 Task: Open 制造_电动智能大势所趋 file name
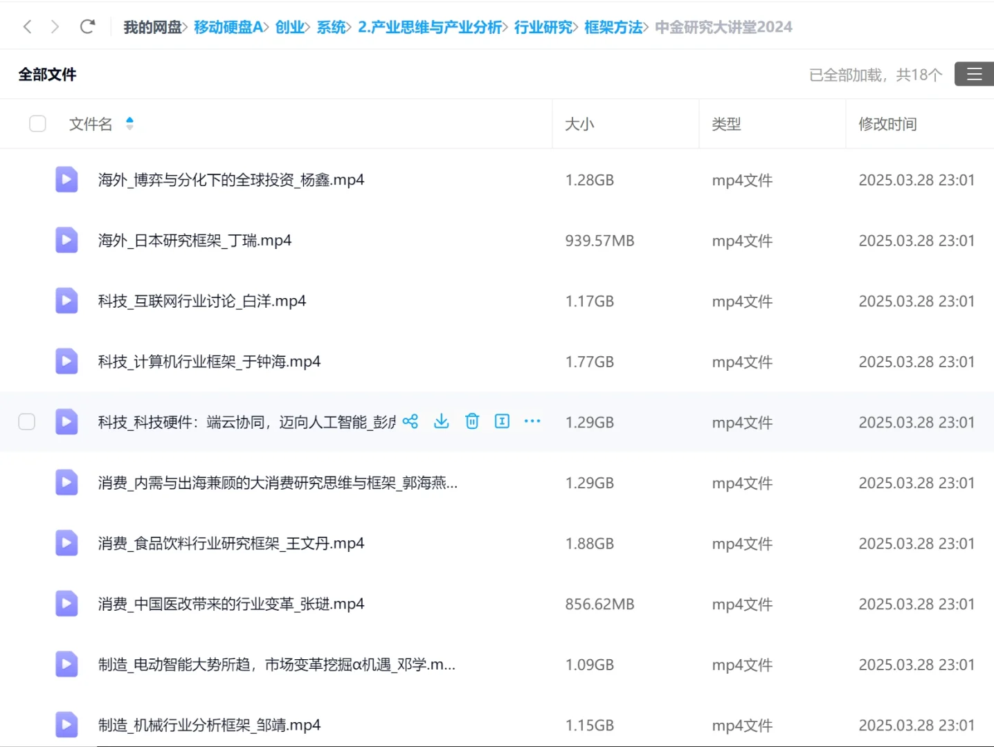[x=277, y=665]
